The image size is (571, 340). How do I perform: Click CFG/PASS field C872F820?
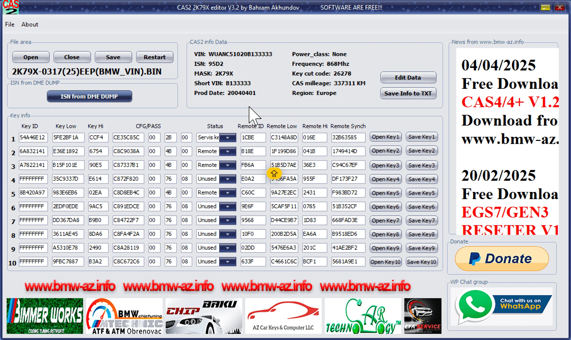point(128,179)
